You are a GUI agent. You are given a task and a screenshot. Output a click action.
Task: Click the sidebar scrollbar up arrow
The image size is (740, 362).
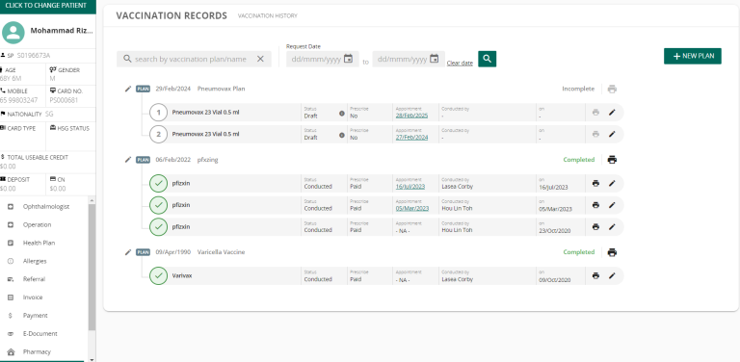click(92, 201)
